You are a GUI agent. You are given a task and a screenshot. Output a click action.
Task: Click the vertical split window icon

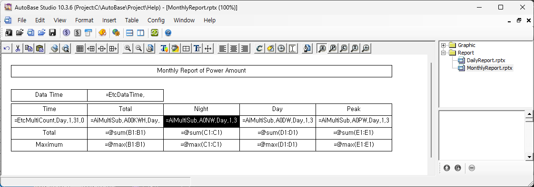pos(141,33)
